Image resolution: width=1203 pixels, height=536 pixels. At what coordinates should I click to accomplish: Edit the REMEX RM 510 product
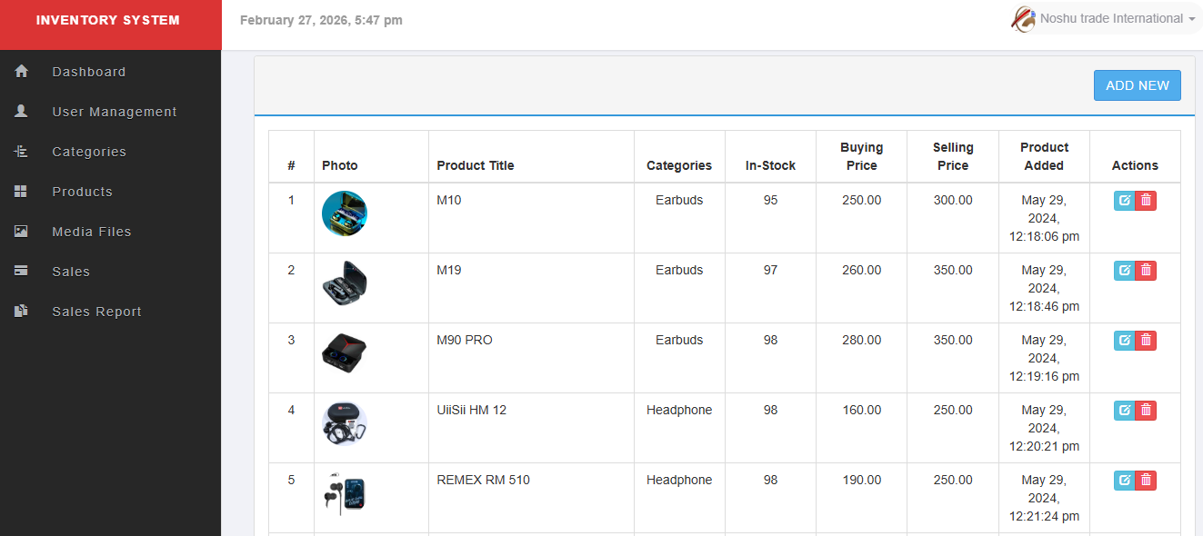pyautogui.click(x=1125, y=480)
